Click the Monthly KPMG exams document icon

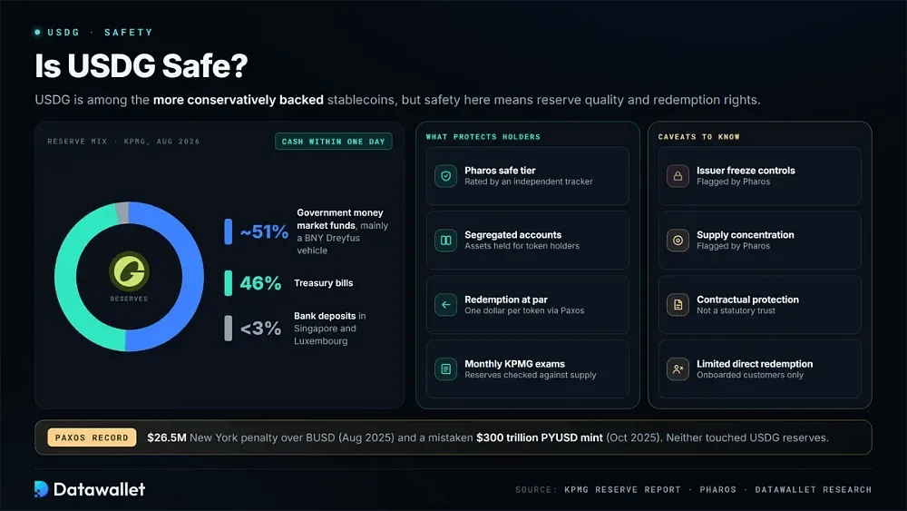[x=445, y=369]
